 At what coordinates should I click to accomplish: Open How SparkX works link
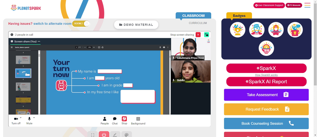[x=266, y=75]
